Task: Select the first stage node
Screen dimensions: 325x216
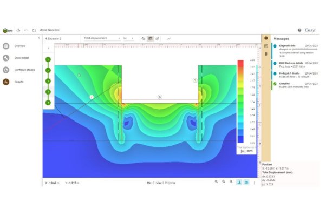Action: (x=48, y=59)
